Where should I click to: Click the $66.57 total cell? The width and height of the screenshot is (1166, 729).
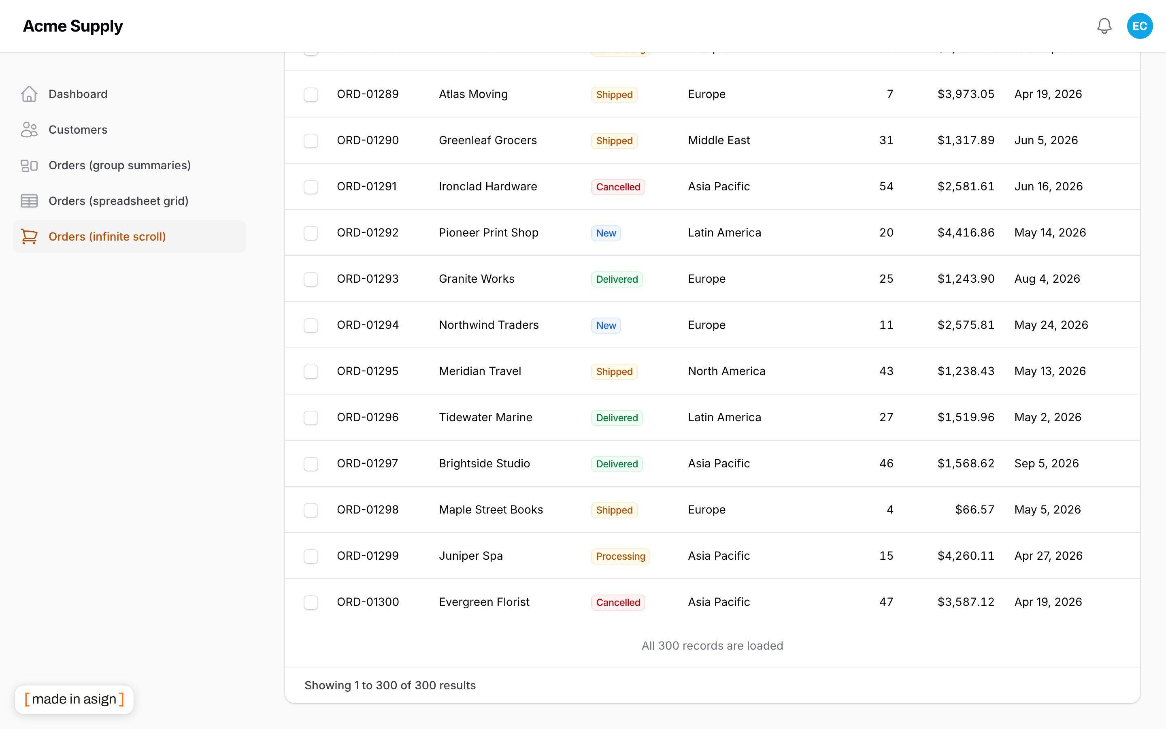975,509
